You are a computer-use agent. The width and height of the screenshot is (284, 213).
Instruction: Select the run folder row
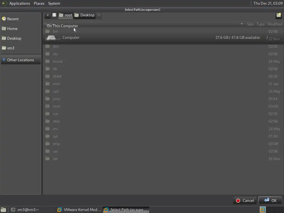tap(163, 114)
